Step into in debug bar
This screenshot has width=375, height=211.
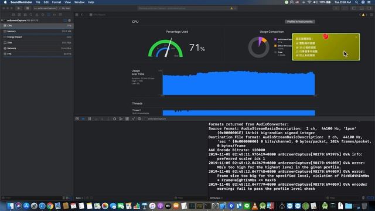[102, 119]
